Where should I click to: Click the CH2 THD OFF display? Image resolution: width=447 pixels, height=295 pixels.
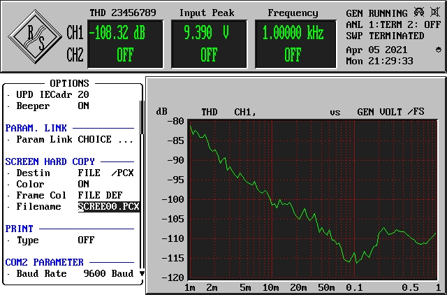pos(125,55)
